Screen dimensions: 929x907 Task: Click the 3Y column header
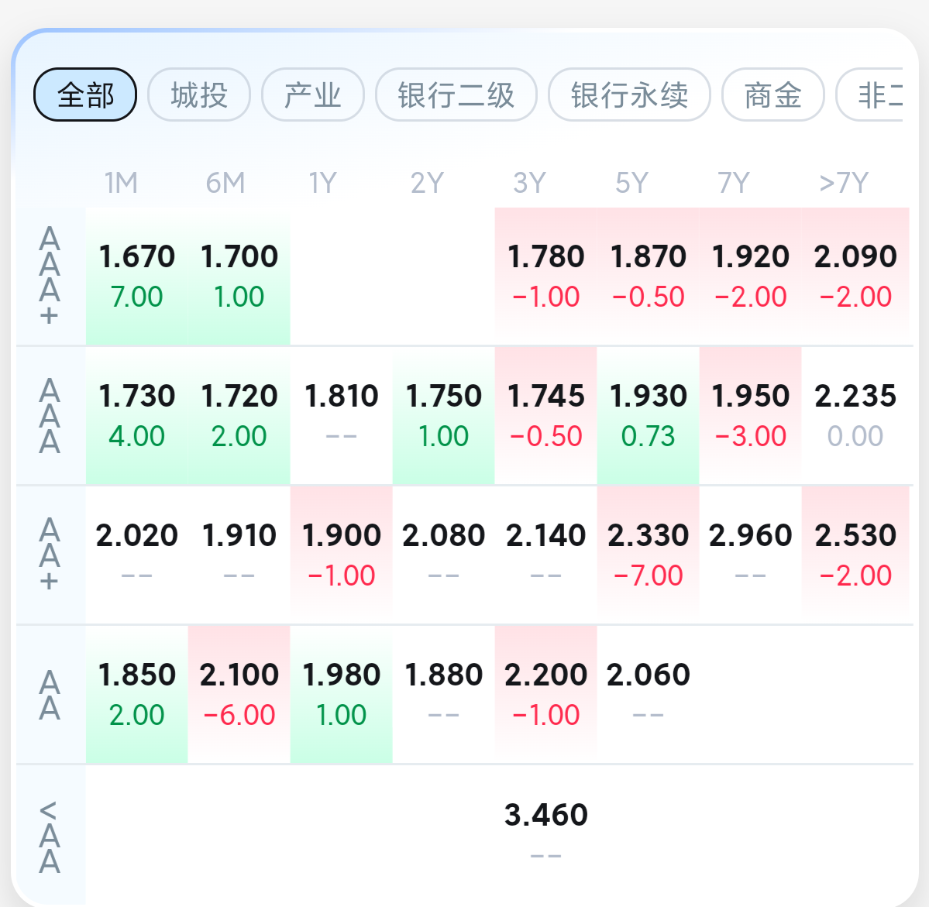point(530,184)
